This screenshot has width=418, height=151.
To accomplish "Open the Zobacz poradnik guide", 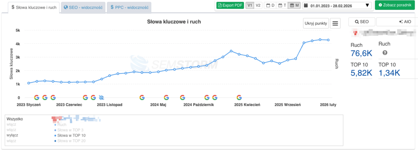I will pyautogui.click(x=395, y=5).
